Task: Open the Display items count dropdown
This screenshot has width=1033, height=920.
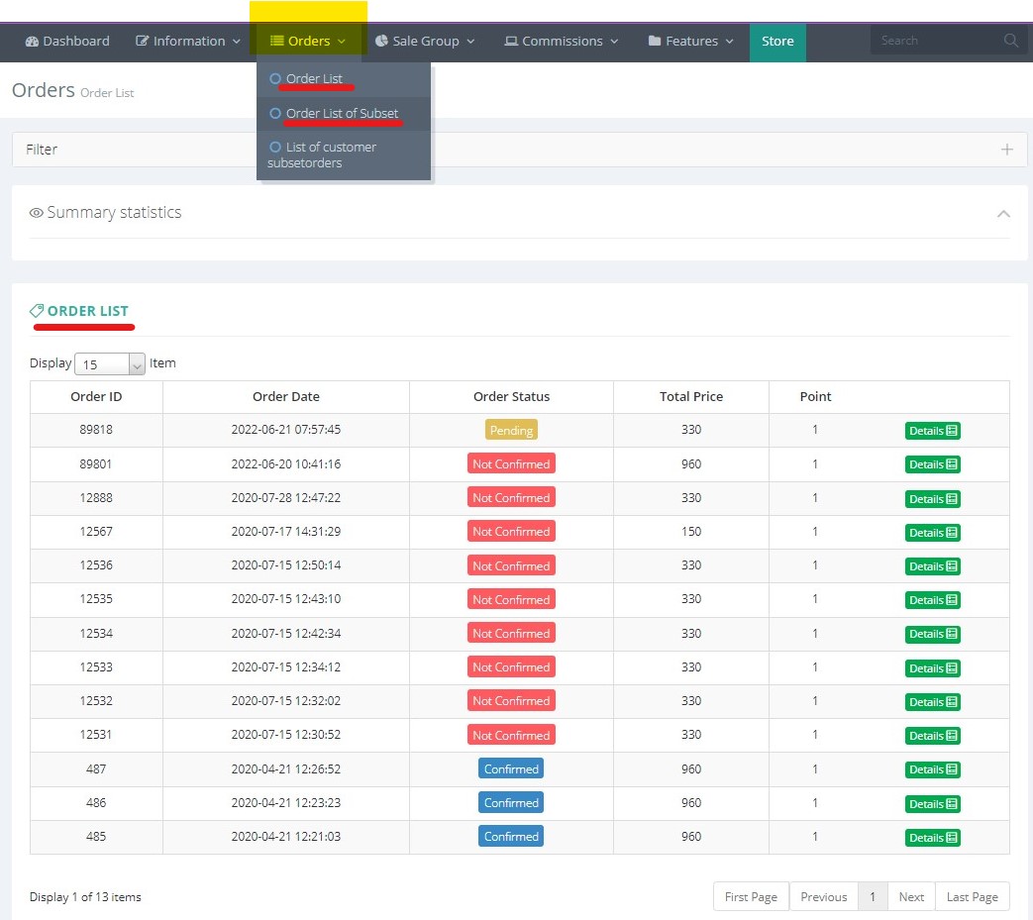Action: [x=109, y=363]
